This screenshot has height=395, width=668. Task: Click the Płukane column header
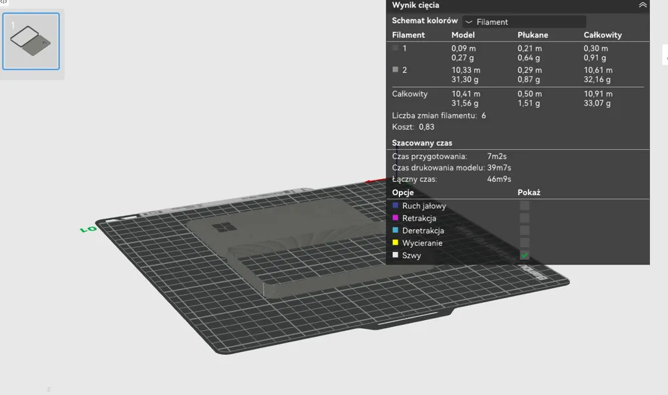[533, 35]
